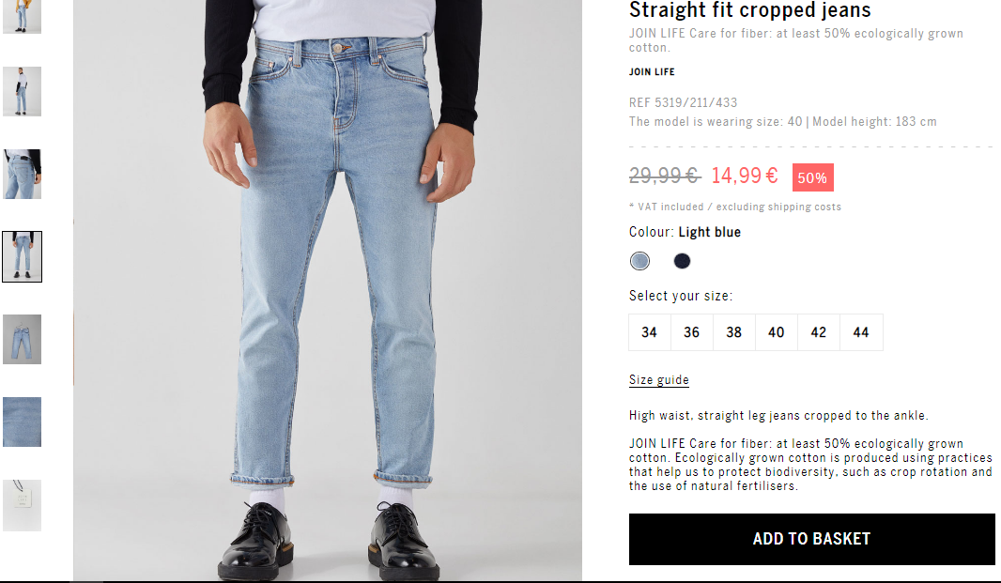The image size is (1001, 583).
Task: View the flat-lay jeans thumbnail
Action: coord(22,339)
